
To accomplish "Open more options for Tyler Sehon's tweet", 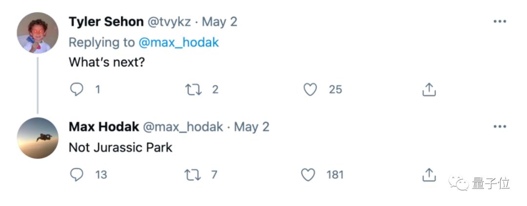I will tap(500, 22).
